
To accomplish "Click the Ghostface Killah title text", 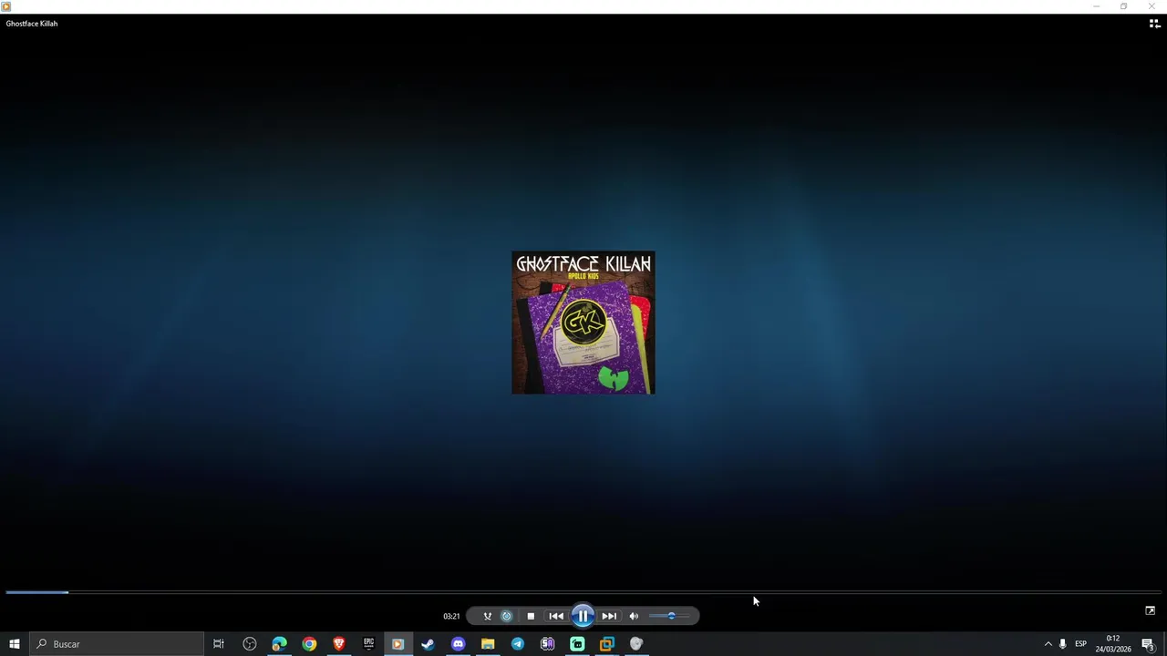I will pyautogui.click(x=32, y=24).
